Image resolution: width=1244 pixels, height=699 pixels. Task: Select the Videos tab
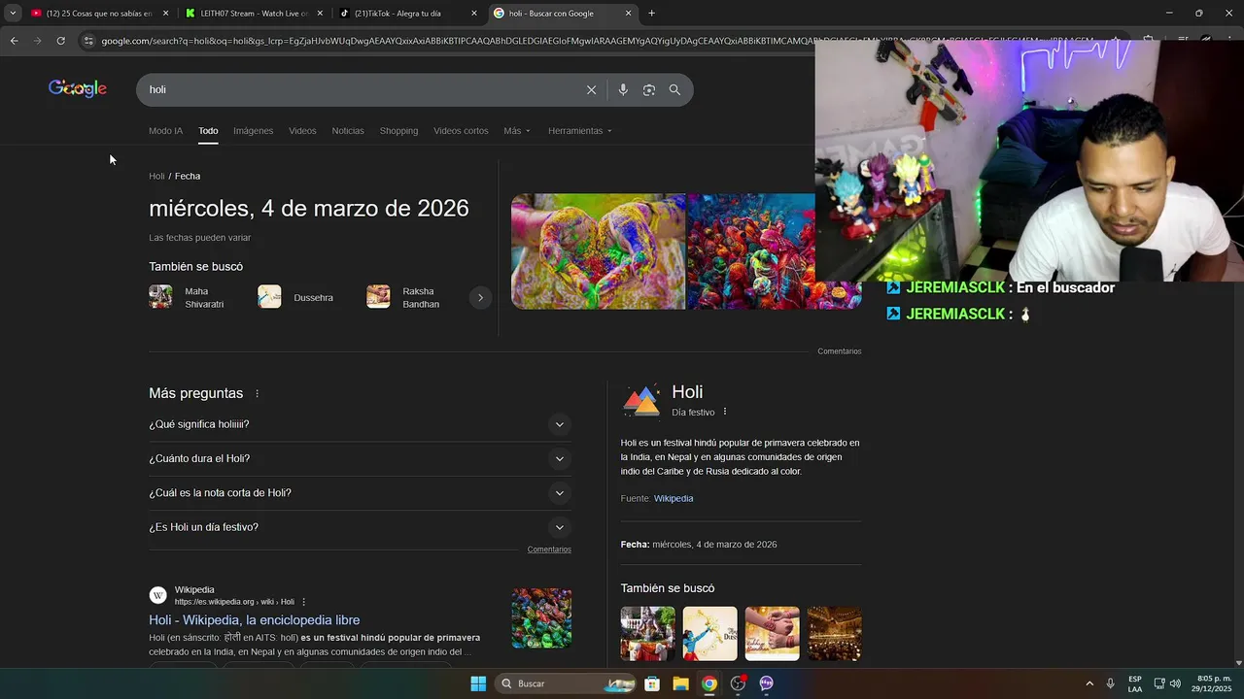pyautogui.click(x=302, y=130)
